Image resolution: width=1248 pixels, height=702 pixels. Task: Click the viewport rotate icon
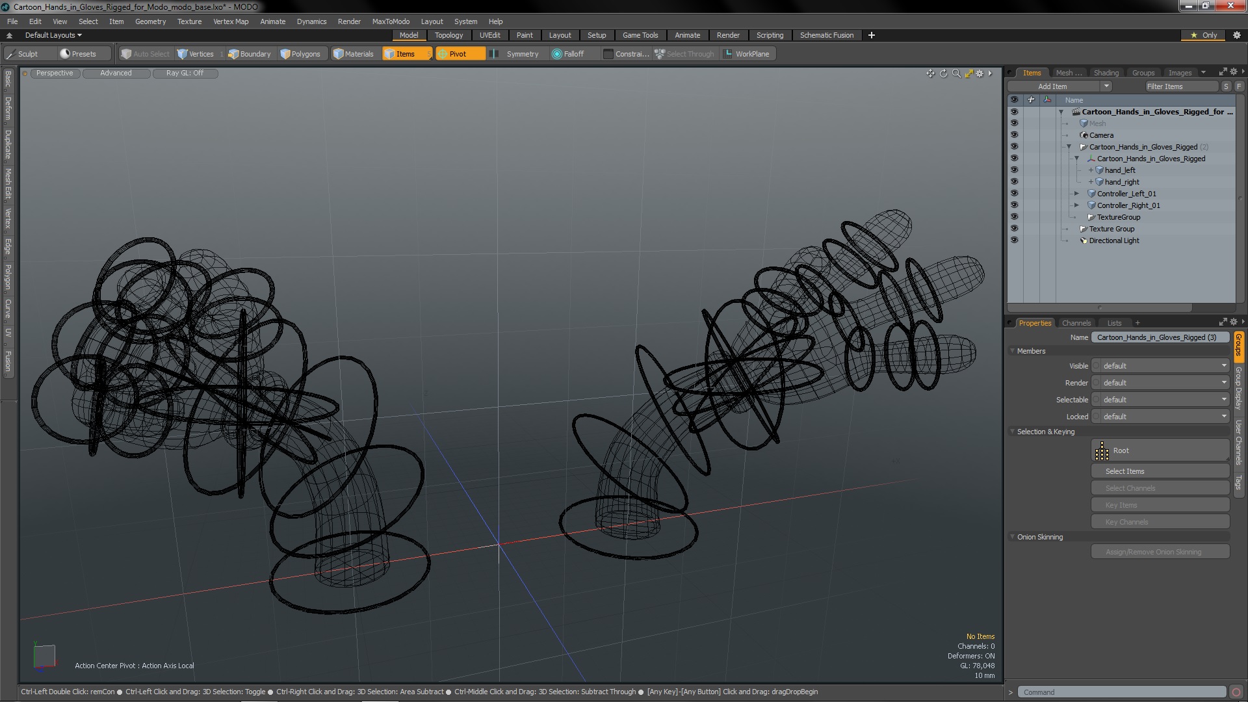pos(943,73)
